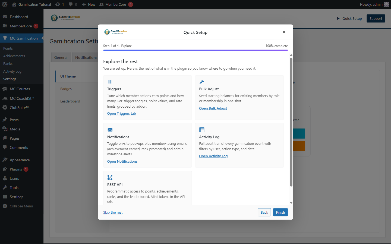Click the Comments icon in sidebar
Image resolution: width=391 pixels, height=244 pixels.
(x=5, y=147)
